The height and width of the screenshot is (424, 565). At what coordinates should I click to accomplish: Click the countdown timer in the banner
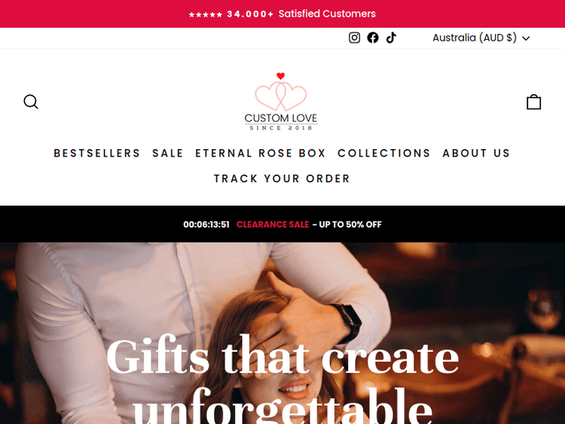coord(206,224)
